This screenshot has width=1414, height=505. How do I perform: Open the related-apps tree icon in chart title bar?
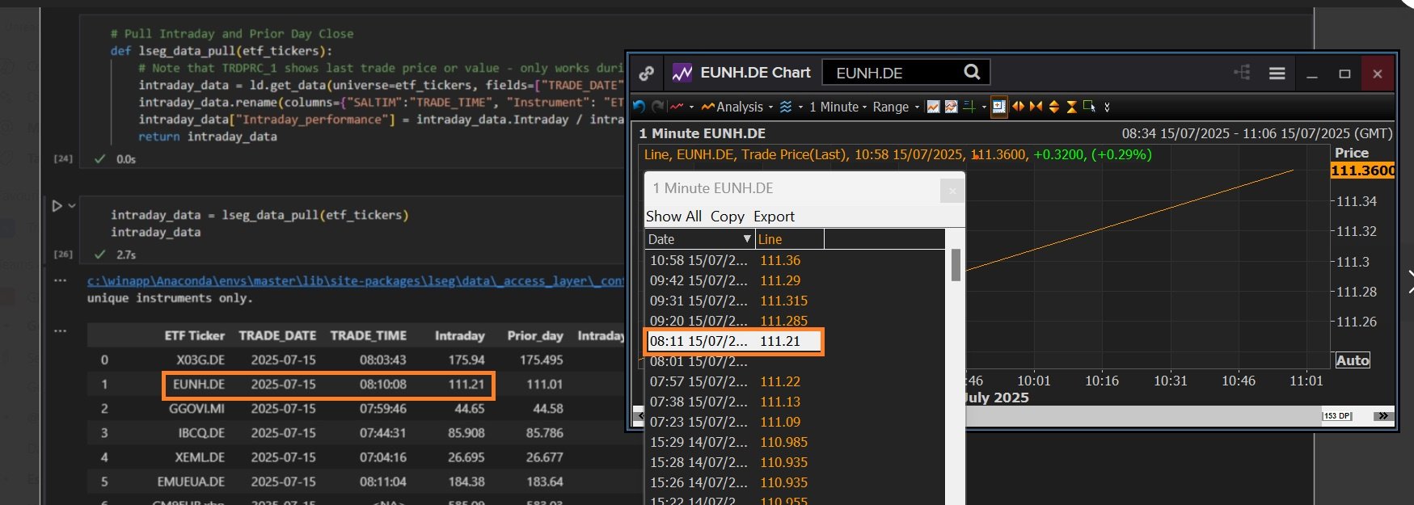(1242, 73)
